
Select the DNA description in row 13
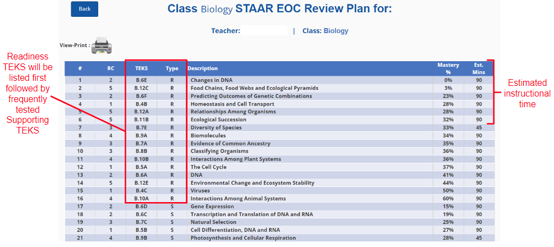click(x=196, y=175)
